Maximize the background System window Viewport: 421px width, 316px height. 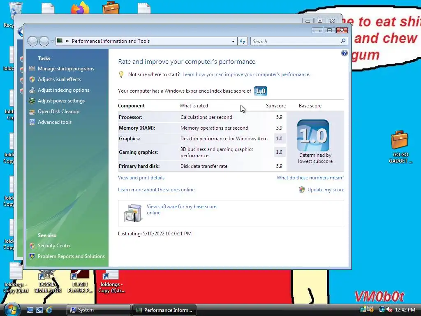tap(320, 21)
